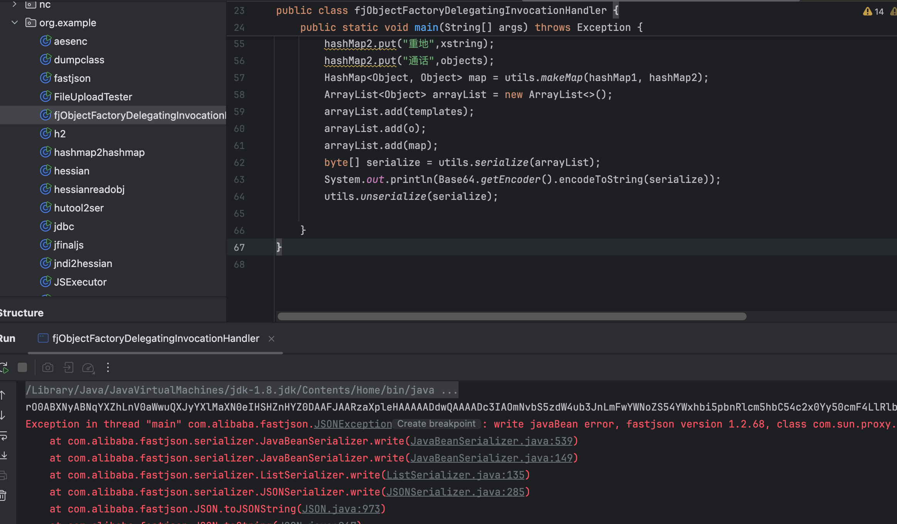Toggle soft-wrap in the console
Image resolution: width=897 pixels, height=524 pixels.
click(x=3, y=436)
